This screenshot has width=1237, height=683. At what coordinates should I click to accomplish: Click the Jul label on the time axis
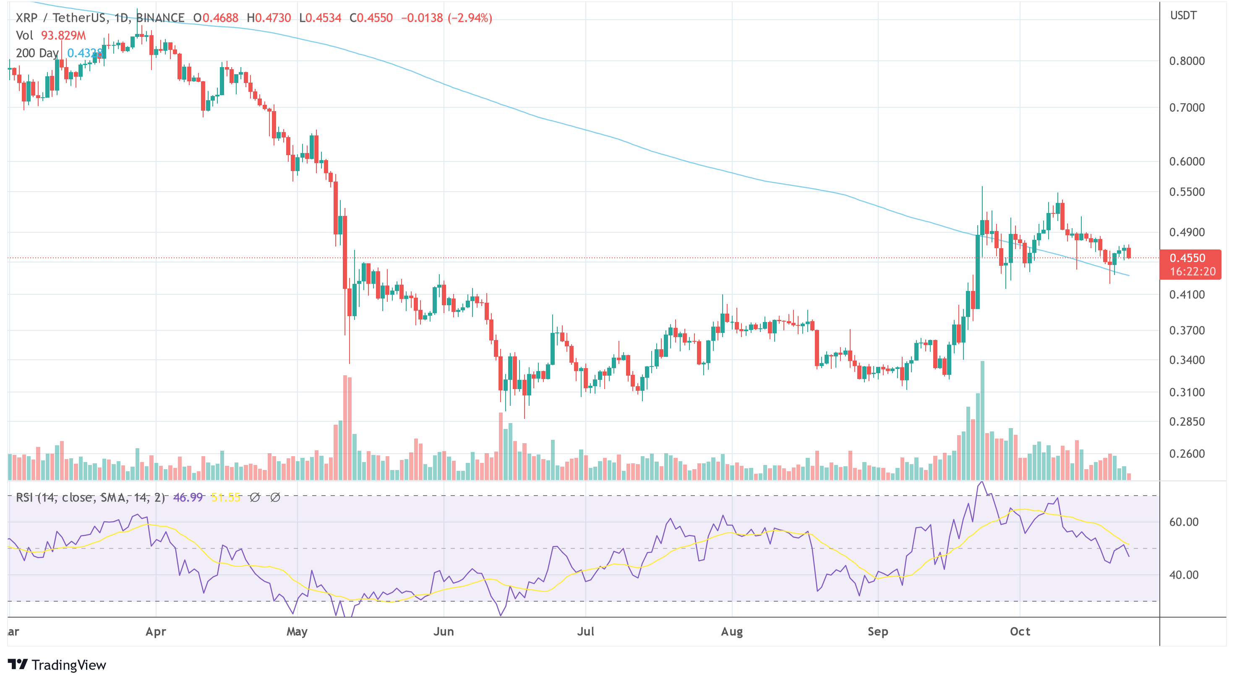(585, 632)
